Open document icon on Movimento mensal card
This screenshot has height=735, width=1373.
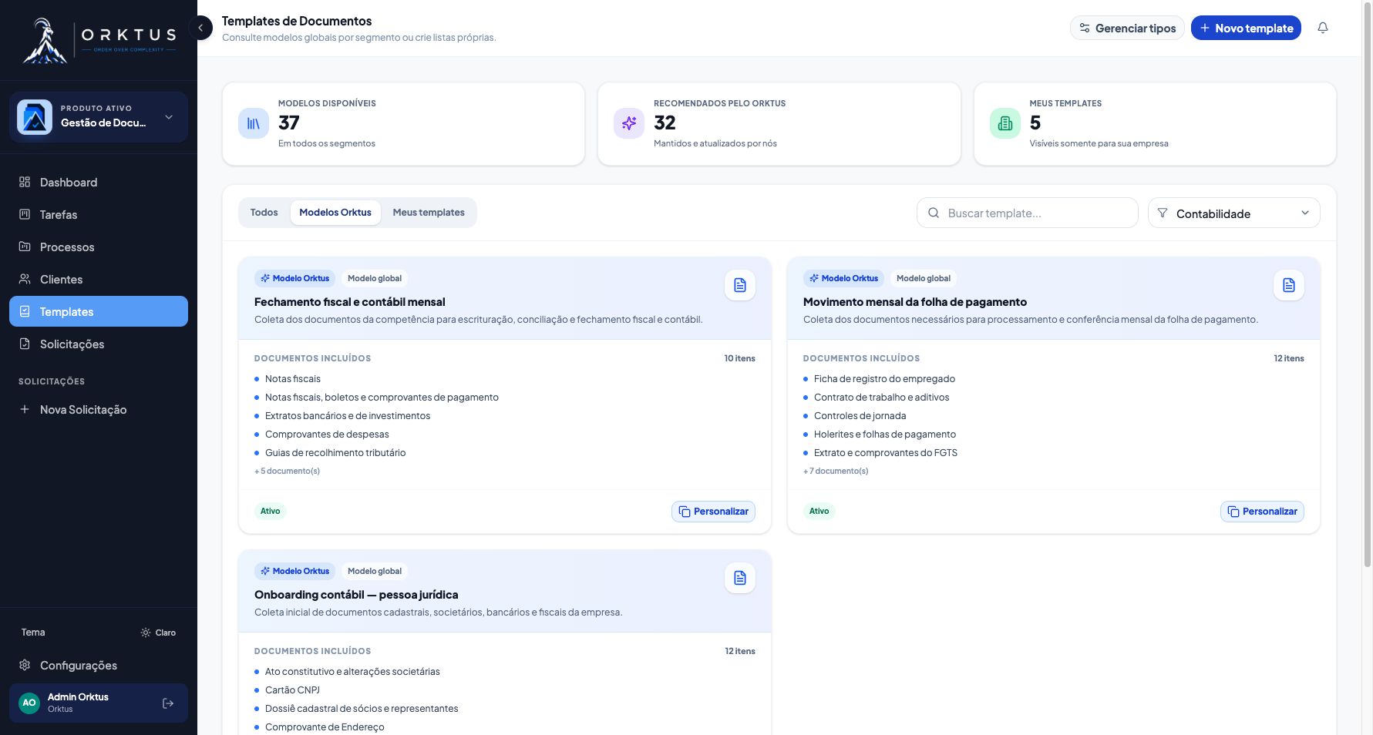1289,285
